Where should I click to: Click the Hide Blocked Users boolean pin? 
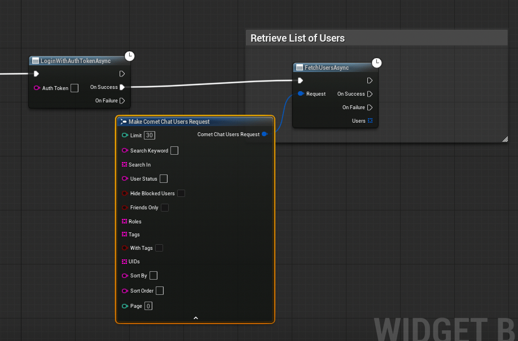[x=125, y=194]
